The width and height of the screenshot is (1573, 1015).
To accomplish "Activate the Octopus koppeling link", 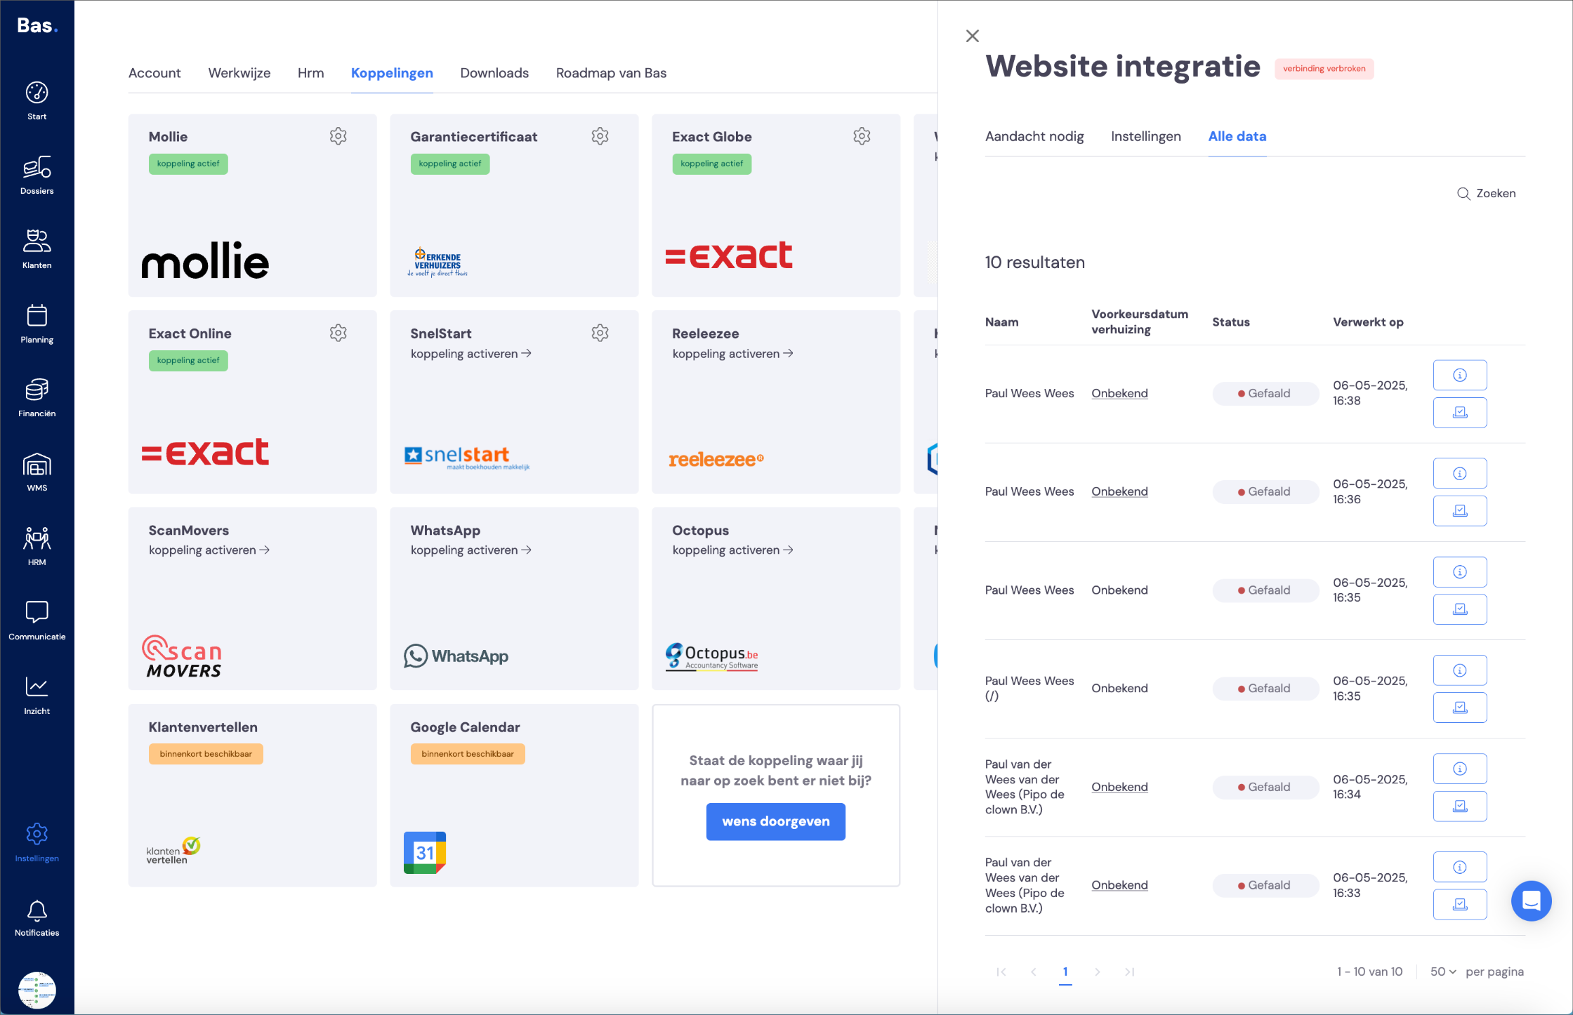I will pyautogui.click(x=732, y=550).
